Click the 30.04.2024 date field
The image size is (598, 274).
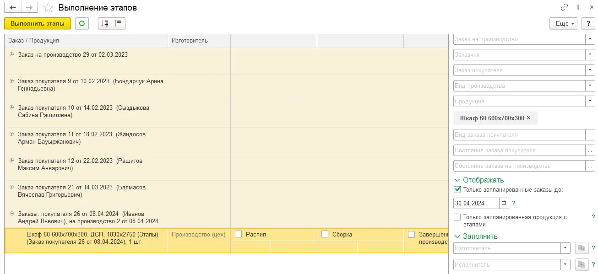(476, 203)
